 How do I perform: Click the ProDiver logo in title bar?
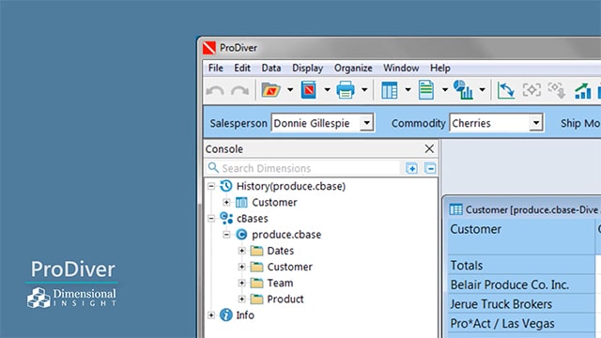pos(209,48)
